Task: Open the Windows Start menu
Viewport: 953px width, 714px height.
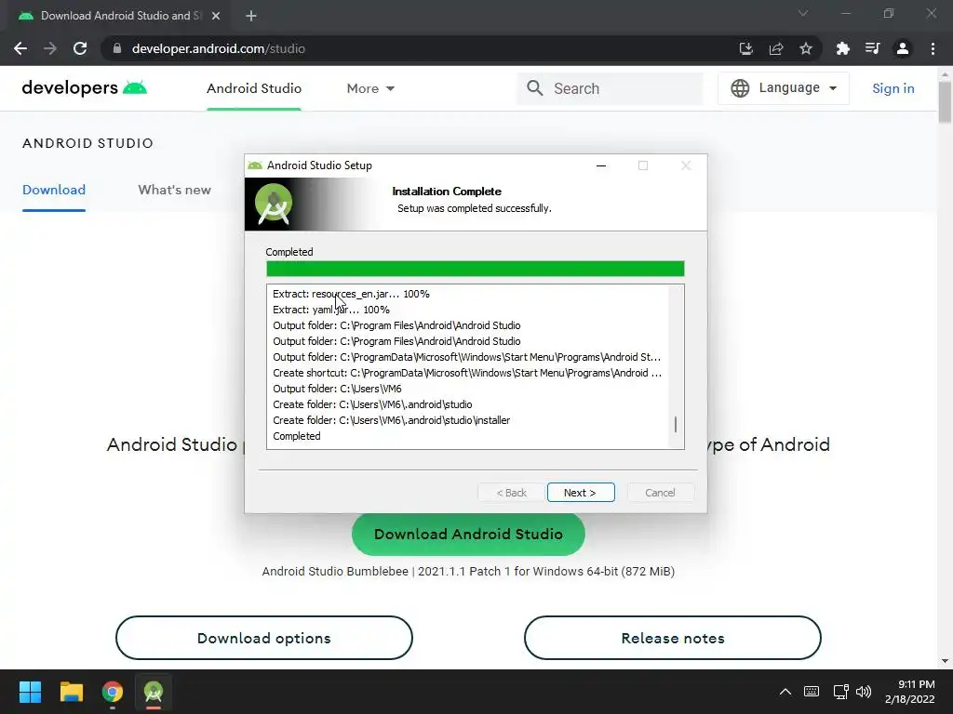Action: tap(30, 692)
